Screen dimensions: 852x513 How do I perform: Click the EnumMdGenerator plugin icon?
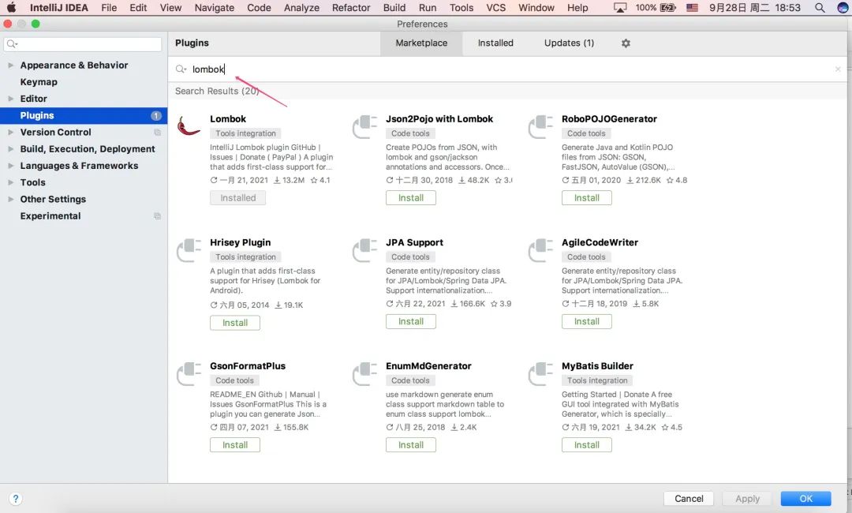pyautogui.click(x=364, y=373)
